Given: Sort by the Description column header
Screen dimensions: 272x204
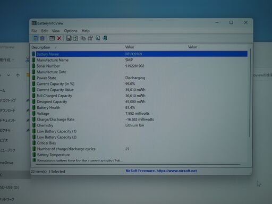Looking at the screenshot, I should pos(77,47).
